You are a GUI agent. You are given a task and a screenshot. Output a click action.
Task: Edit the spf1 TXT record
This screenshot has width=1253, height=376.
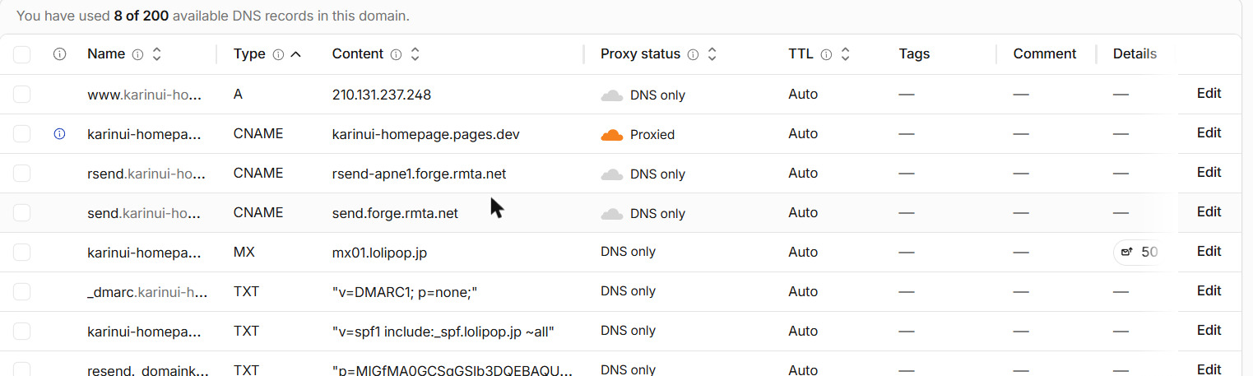(1209, 331)
